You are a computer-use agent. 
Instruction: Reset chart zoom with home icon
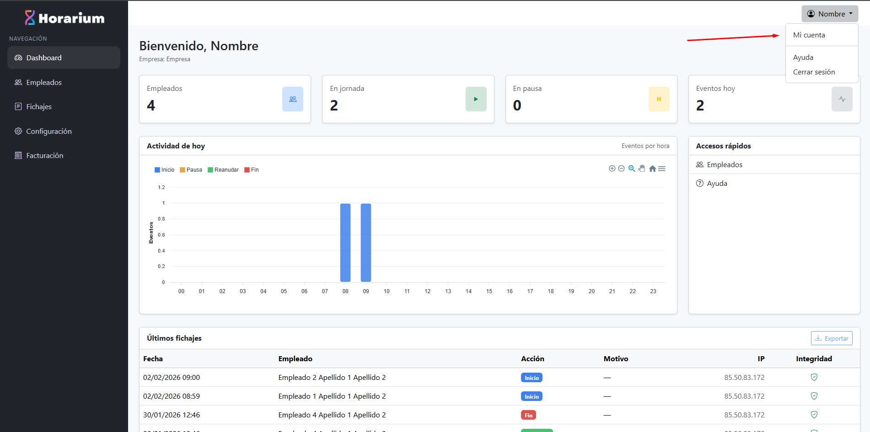pyautogui.click(x=652, y=169)
